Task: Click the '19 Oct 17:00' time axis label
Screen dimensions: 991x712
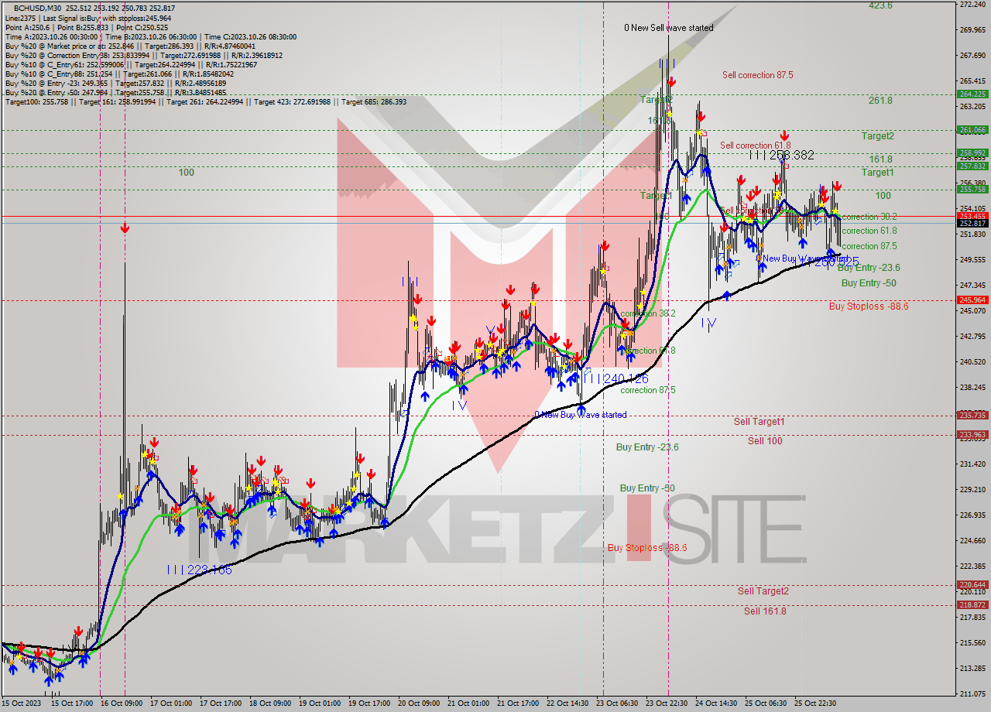Action: [369, 703]
